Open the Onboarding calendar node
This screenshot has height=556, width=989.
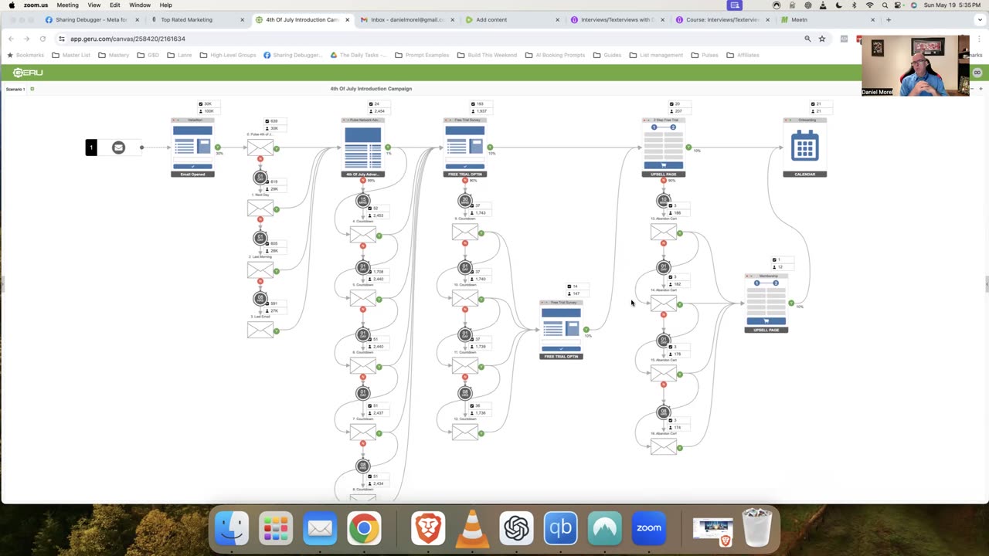(x=804, y=147)
